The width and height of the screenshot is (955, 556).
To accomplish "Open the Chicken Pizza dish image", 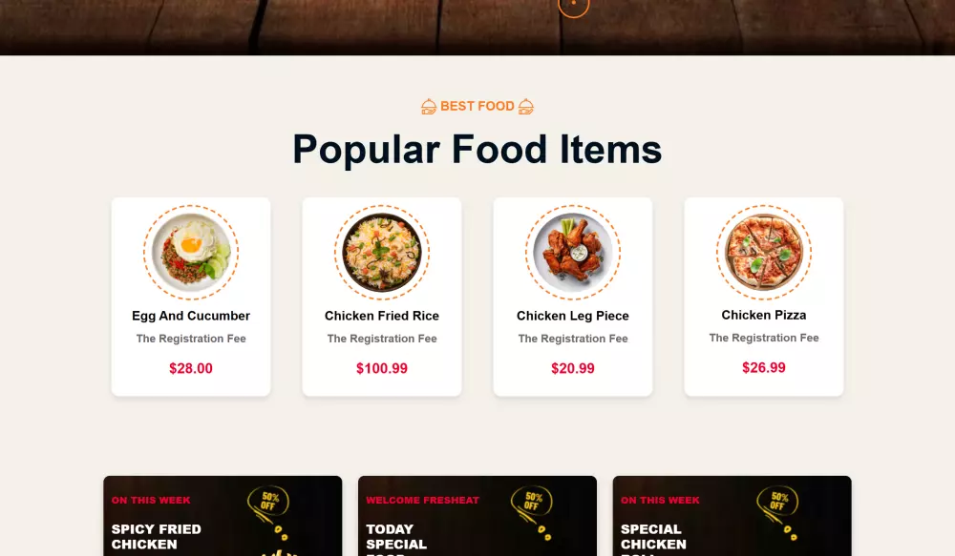I will pos(764,253).
